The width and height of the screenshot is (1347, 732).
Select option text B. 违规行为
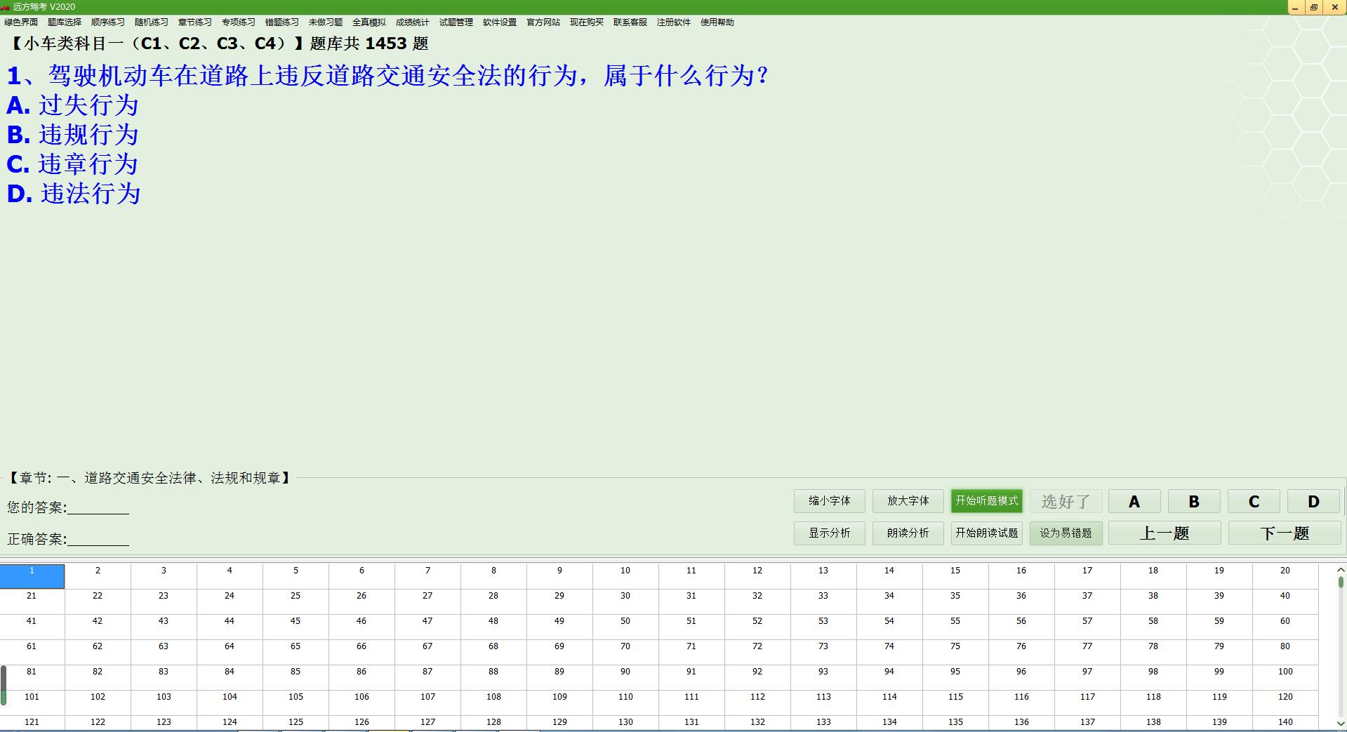[x=73, y=135]
